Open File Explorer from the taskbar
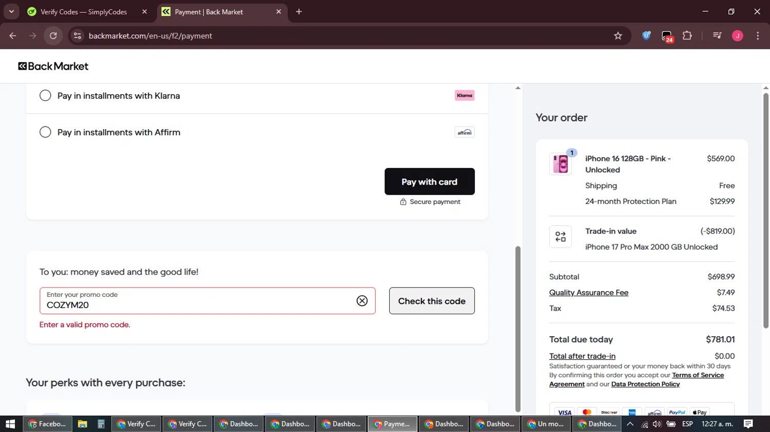The width and height of the screenshot is (770, 432). coord(82,424)
